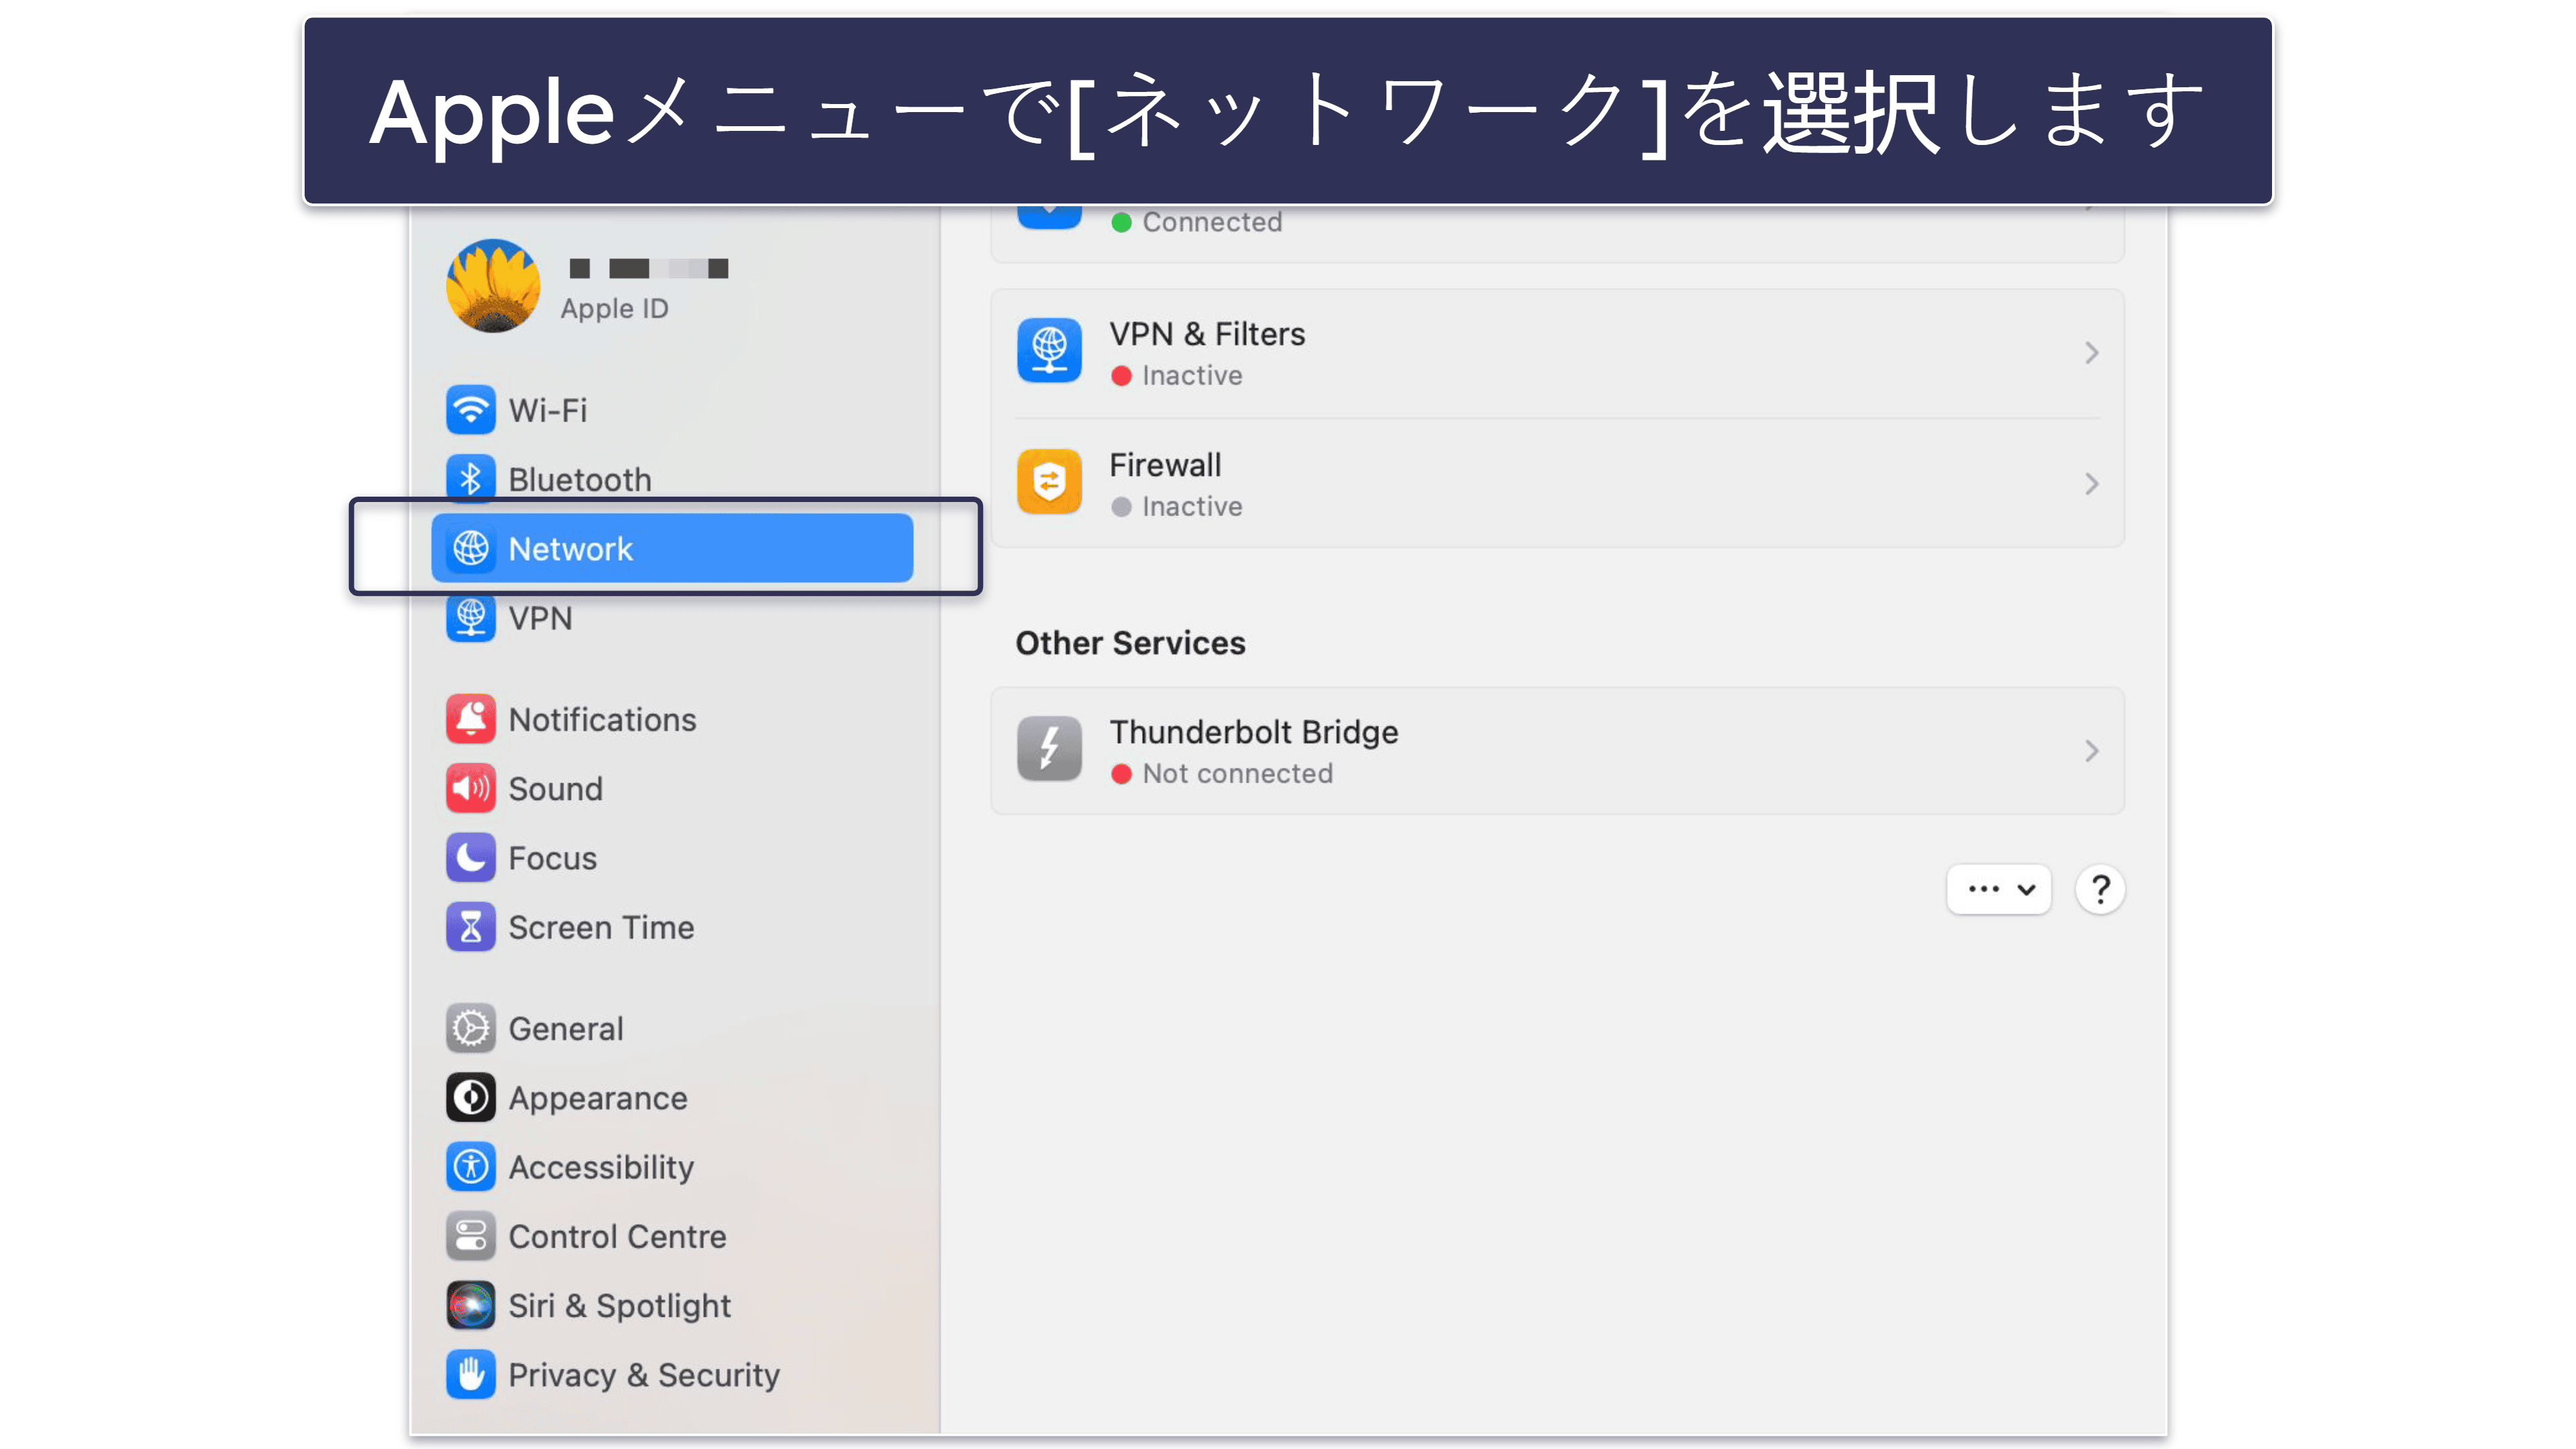Select Network in the sidebar
This screenshot has width=2576, height=1449.
point(672,548)
